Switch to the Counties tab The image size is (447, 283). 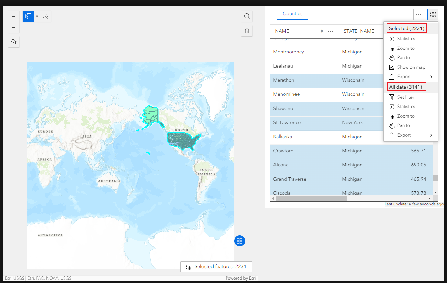pyautogui.click(x=292, y=13)
